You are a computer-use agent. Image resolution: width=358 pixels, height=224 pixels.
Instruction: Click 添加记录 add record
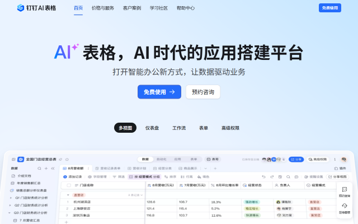[x=72, y=177]
